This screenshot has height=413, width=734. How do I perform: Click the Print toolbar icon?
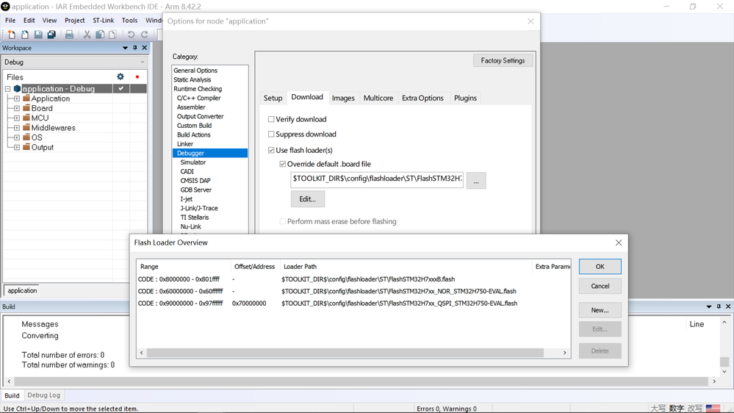[69, 35]
